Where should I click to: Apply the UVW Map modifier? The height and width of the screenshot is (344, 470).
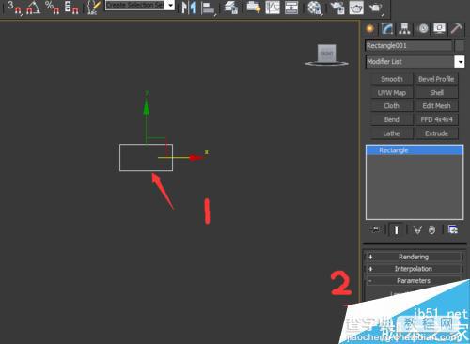(x=392, y=93)
